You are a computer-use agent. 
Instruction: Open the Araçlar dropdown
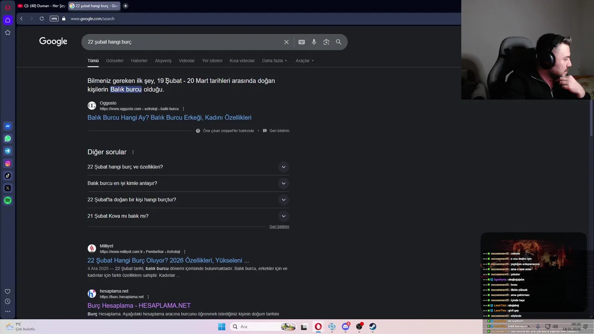(x=305, y=61)
